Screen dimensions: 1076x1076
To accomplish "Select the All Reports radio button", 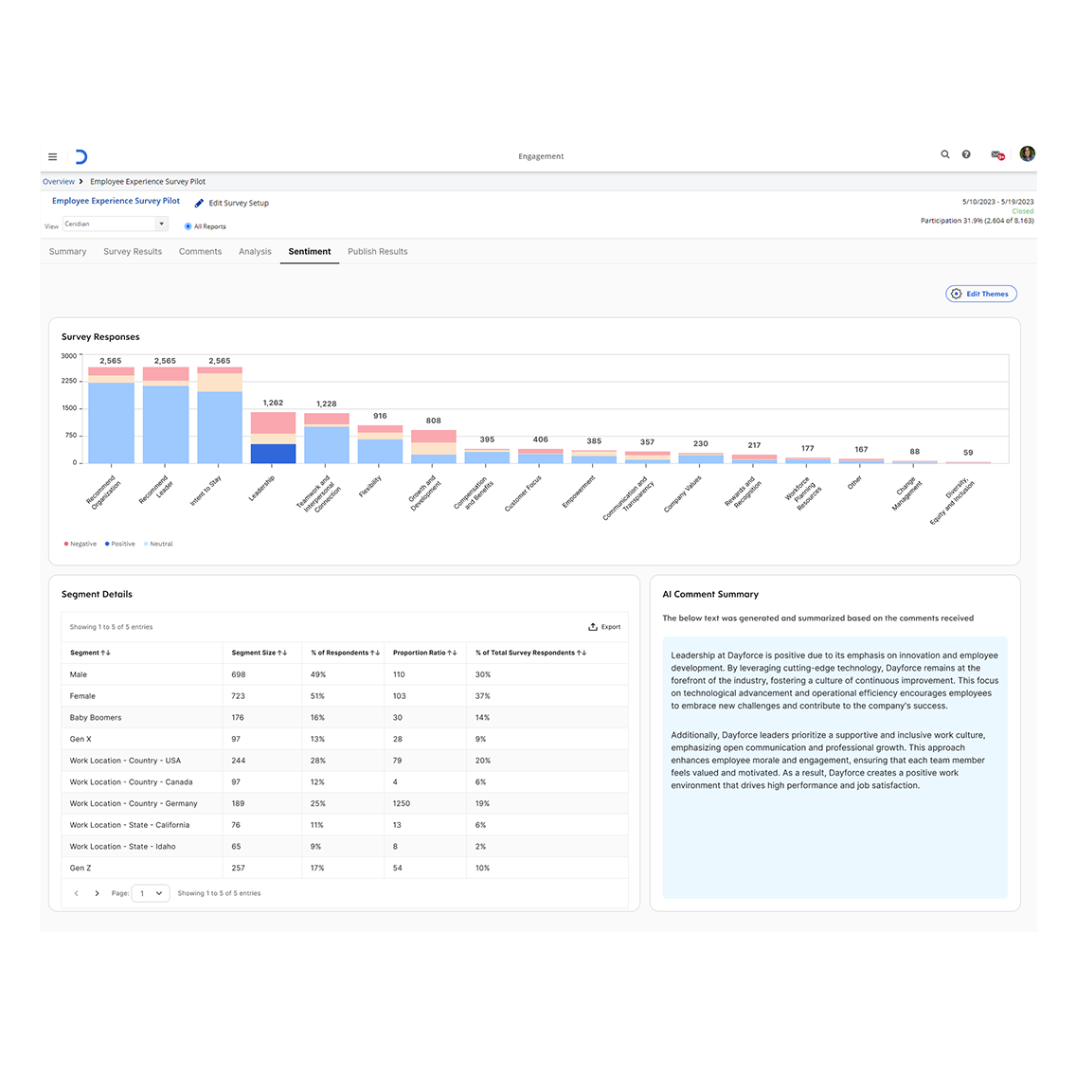I will point(188,226).
